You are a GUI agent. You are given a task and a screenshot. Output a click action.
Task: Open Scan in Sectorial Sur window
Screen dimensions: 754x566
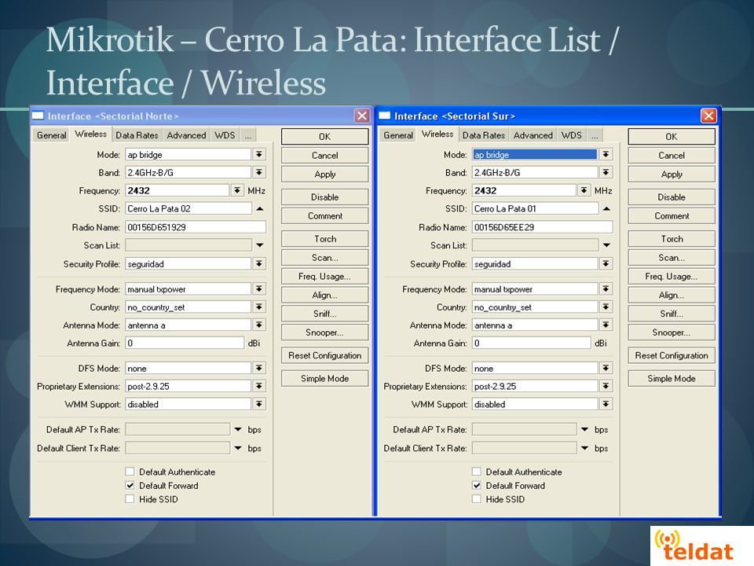672,258
